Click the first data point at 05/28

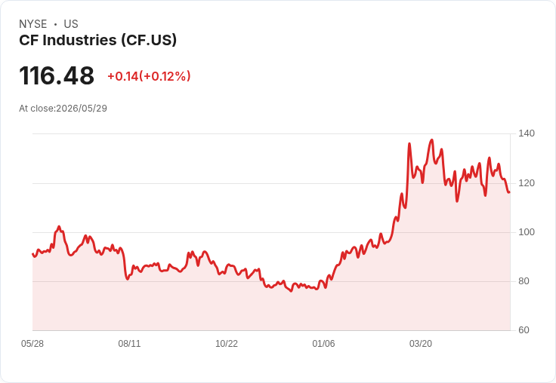[x=33, y=254]
